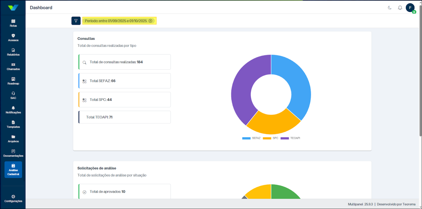This screenshot has width=422, height=209.
Task: Open Notificações in the sidebar
Action: [x=13, y=110]
